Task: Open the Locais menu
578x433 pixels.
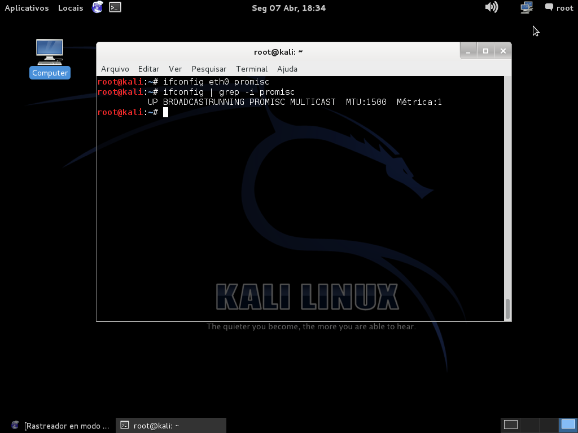Action: tap(71, 8)
